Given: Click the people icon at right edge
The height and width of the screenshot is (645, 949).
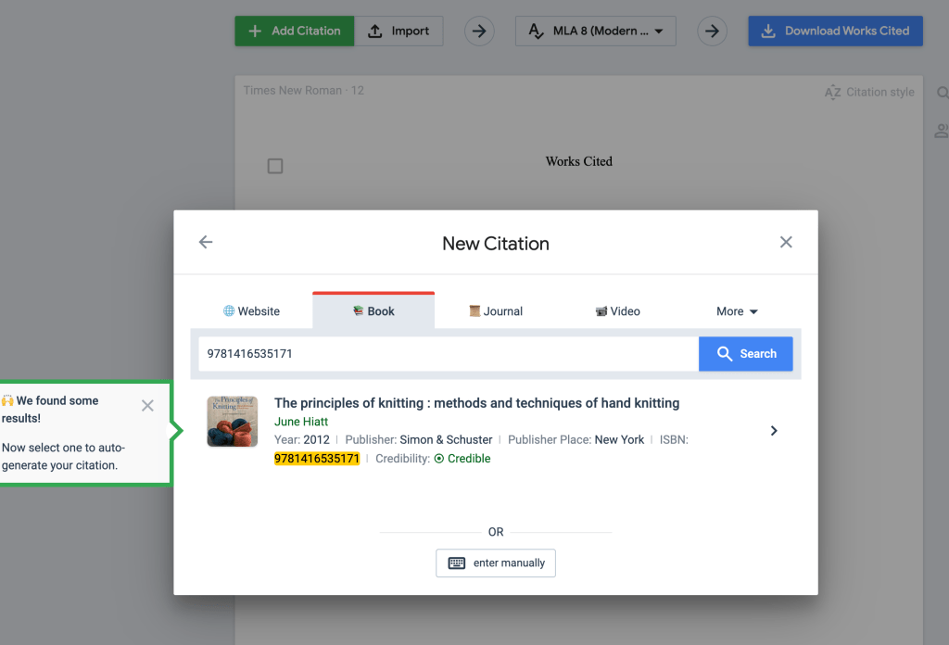Looking at the screenshot, I should click(942, 131).
